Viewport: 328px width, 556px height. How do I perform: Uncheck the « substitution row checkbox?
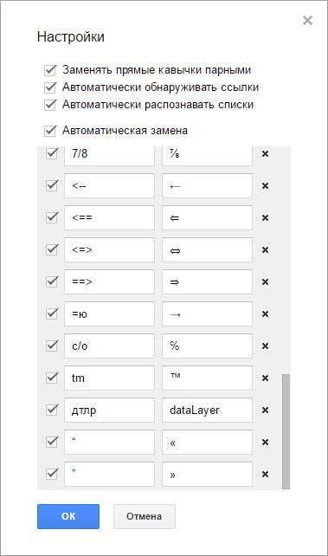52,442
